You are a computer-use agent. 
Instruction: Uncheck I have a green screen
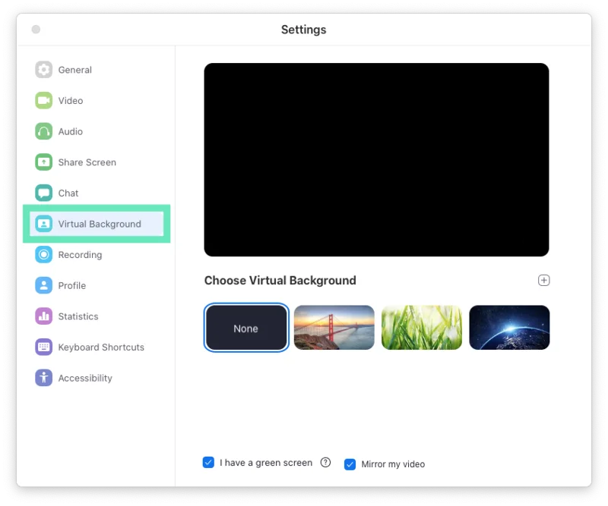click(x=208, y=463)
